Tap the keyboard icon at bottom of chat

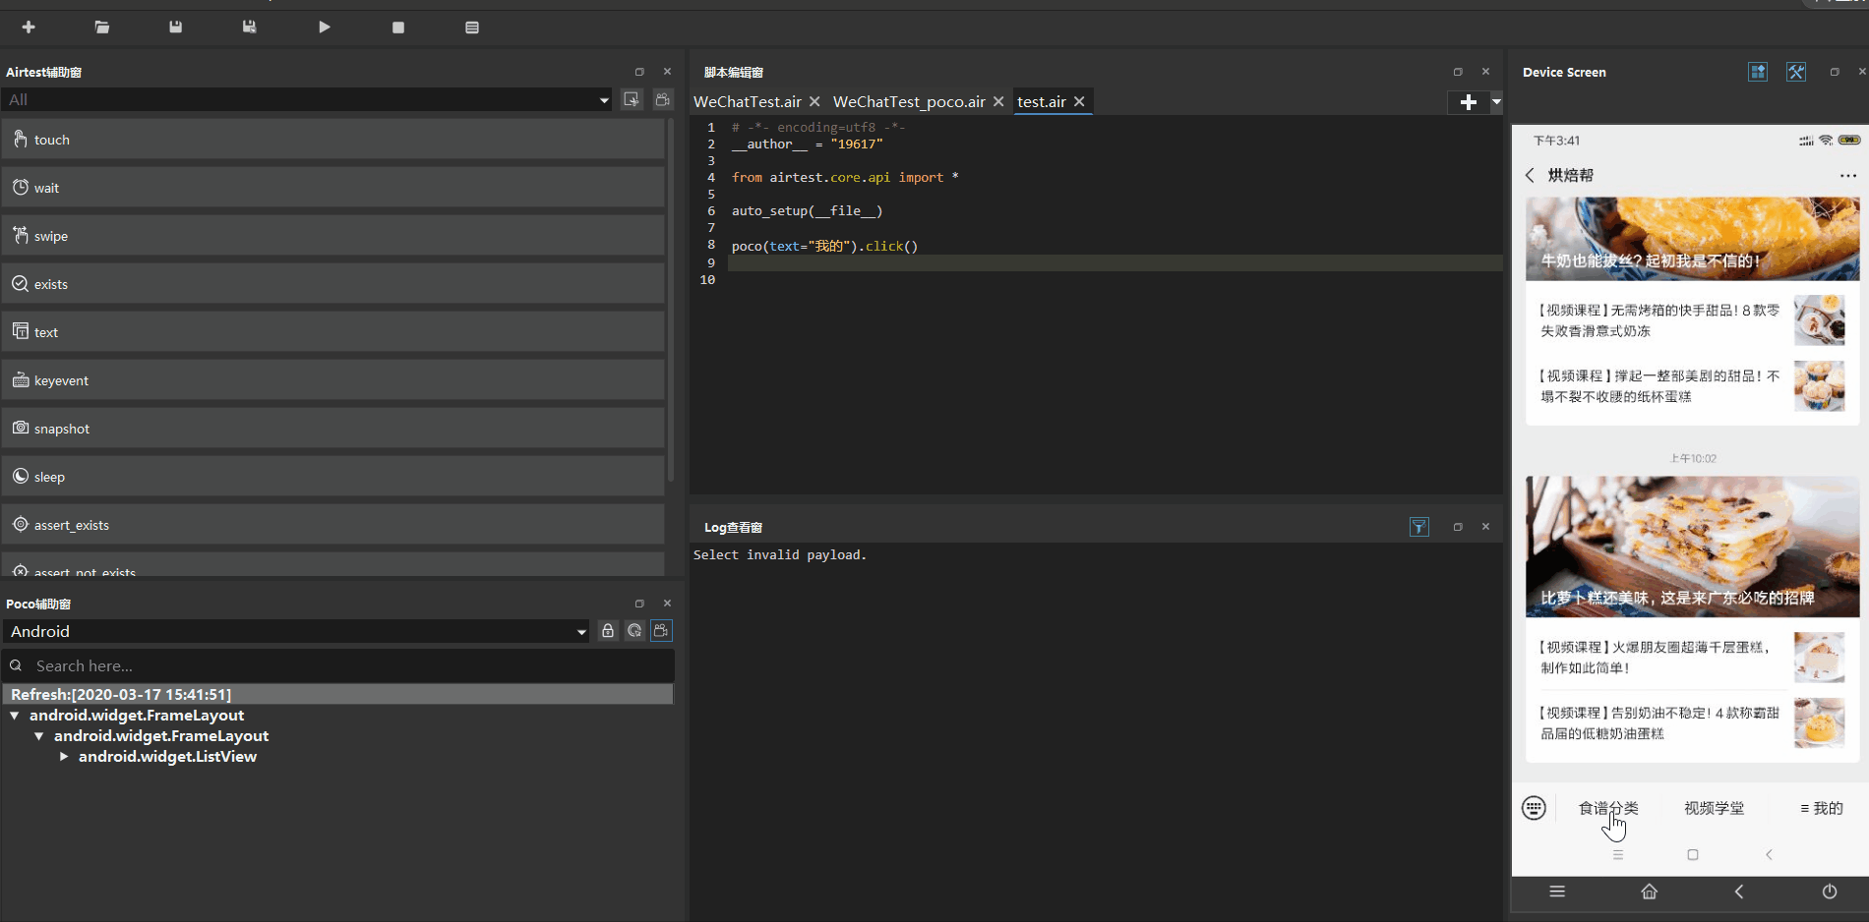pyautogui.click(x=1534, y=808)
